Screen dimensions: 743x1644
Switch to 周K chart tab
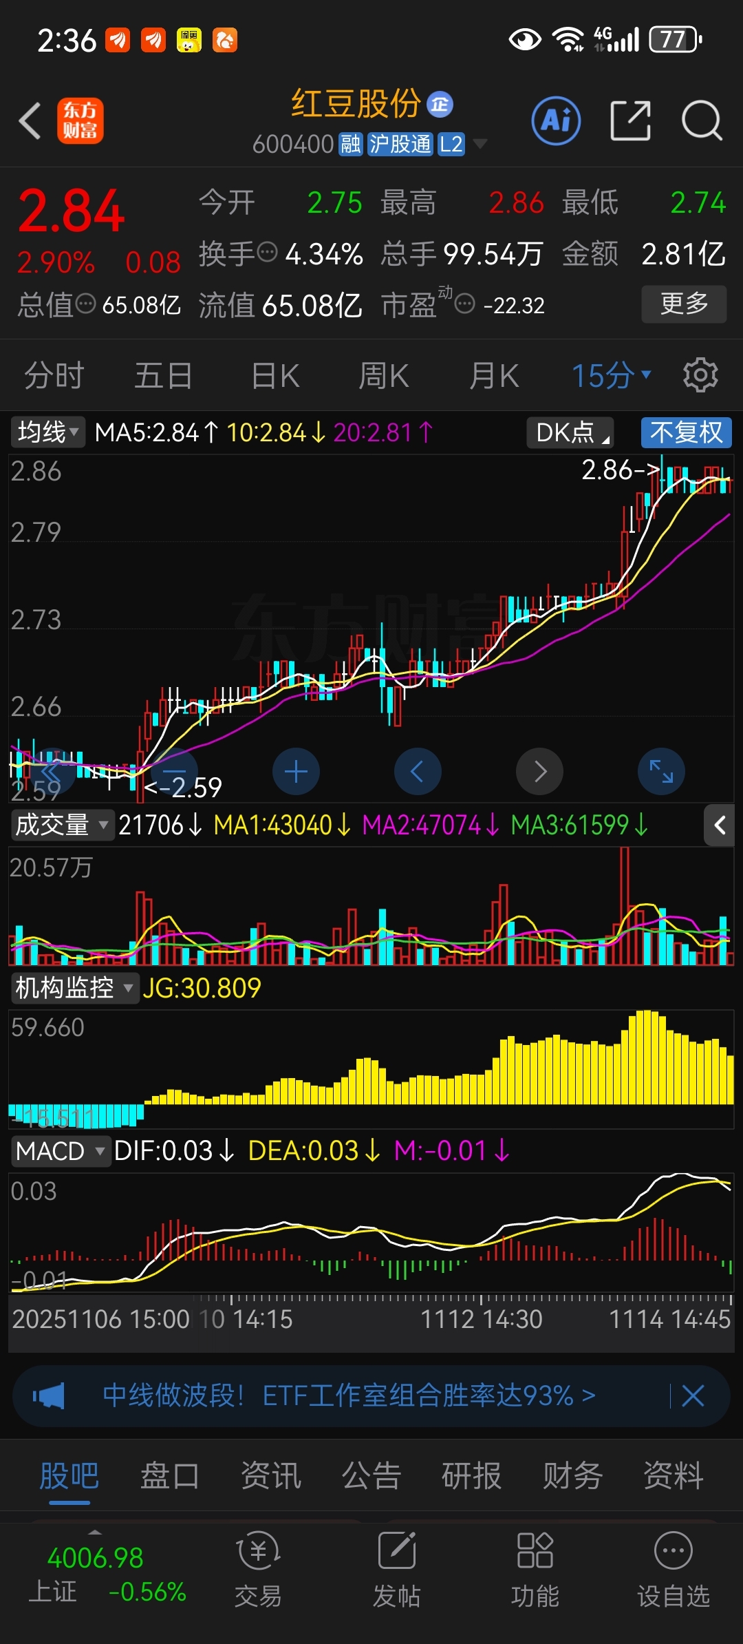[384, 375]
